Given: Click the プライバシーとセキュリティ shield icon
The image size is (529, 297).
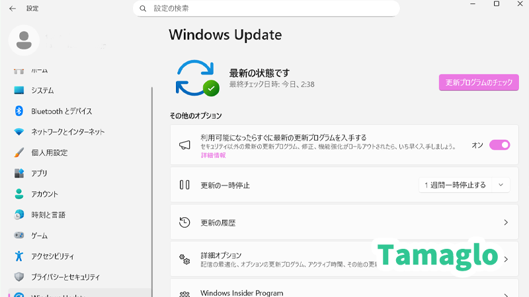Looking at the screenshot, I should 19,277.
